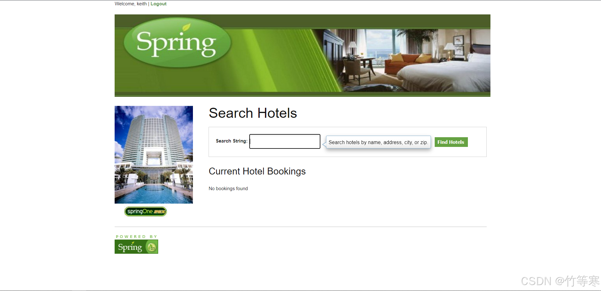Viewport: 601px width, 291px height.
Task: Click the hotel room photo in banner
Action: tap(413, 60)
